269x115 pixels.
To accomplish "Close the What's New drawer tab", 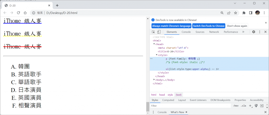I will (x=186, y=112).
